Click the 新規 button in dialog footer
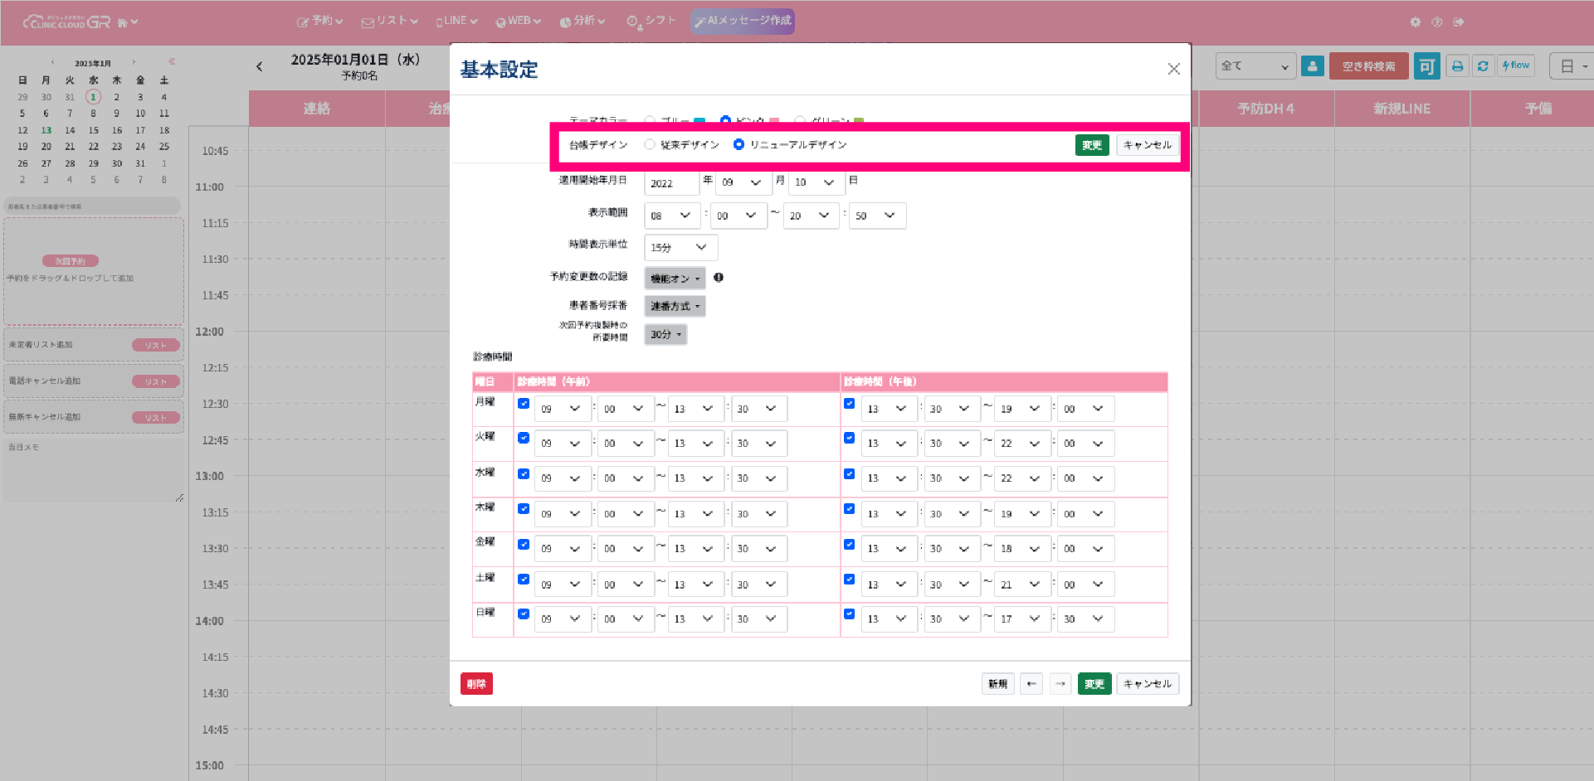 click(x=997, y=684)
